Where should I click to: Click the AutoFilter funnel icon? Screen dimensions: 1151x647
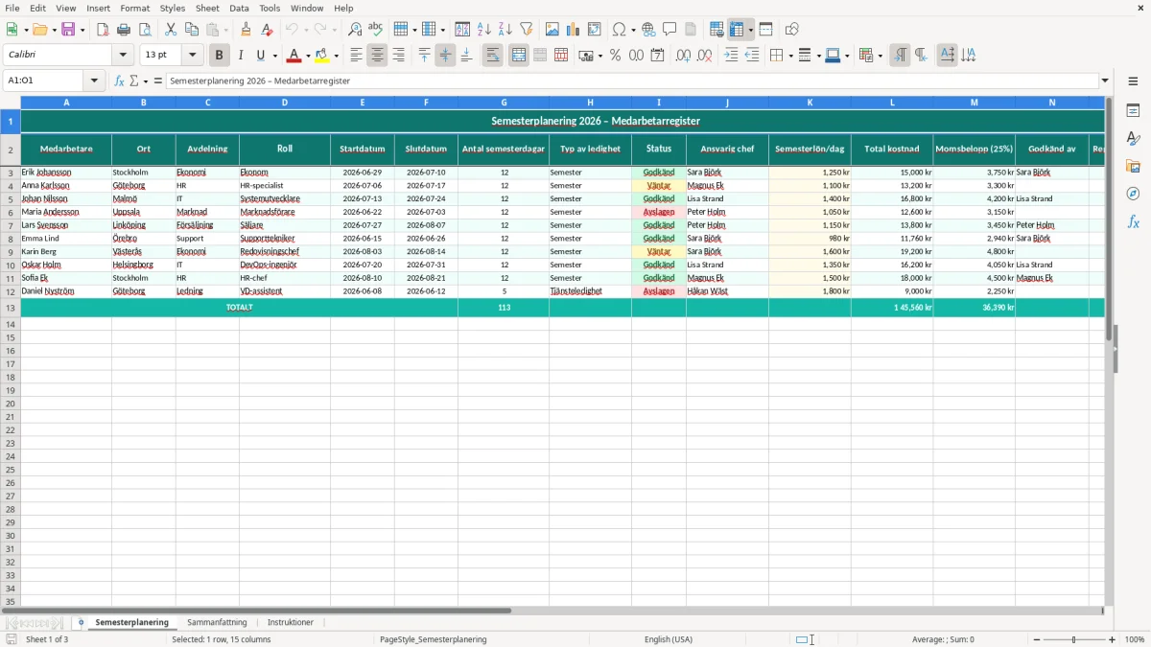point(527,30)
